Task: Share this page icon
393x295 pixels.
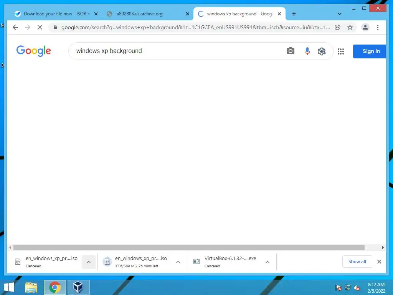Action: (338, 27)
